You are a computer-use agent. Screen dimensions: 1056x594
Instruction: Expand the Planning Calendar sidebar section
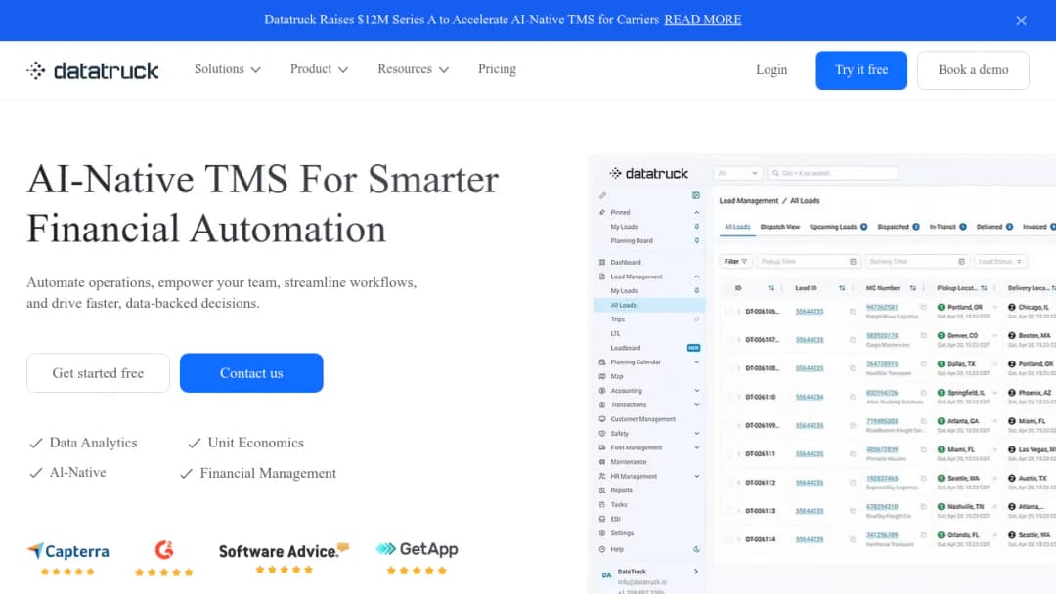[696, 361]
